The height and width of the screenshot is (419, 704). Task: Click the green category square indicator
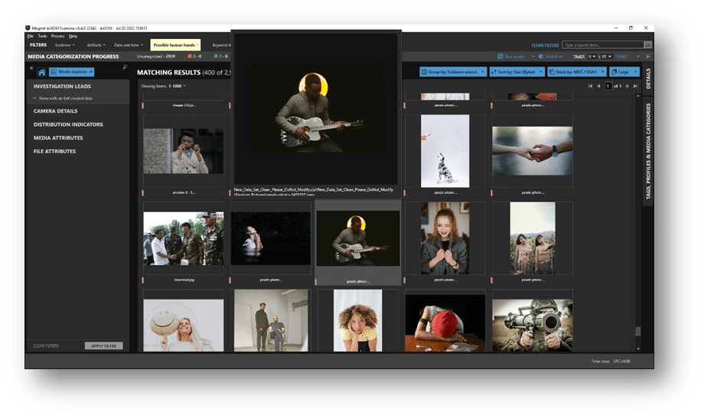[216, 57]
